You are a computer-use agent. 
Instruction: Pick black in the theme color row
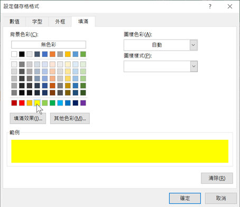22,54
